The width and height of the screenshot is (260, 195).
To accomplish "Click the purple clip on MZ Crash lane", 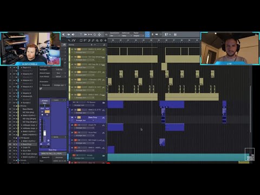I will pyautogui.click(x=162, y=142).
